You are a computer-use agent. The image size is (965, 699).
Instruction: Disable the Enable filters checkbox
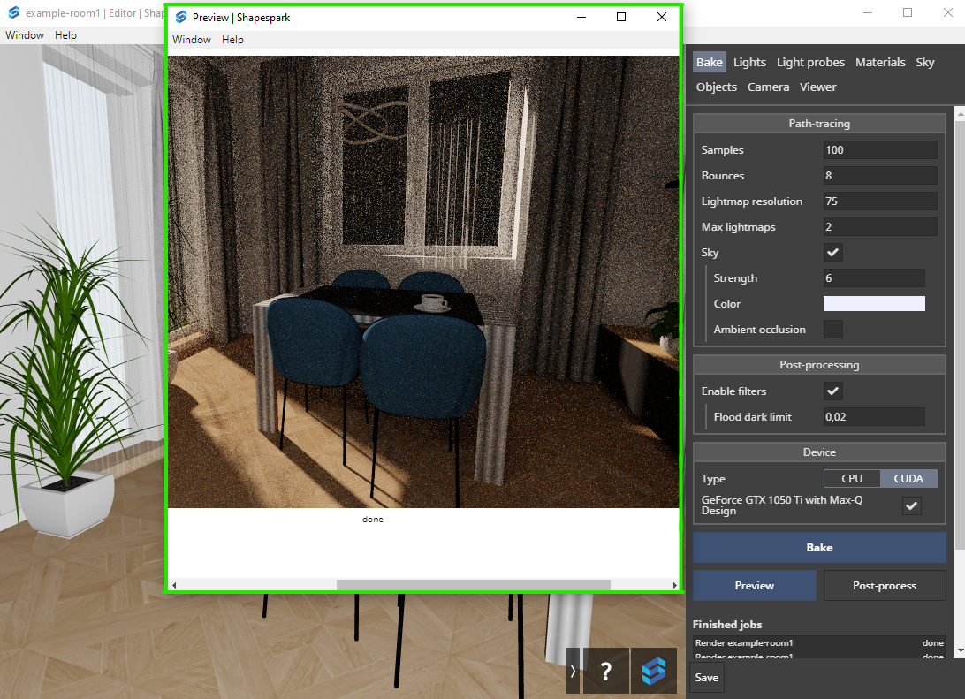[x=832, y=391]
